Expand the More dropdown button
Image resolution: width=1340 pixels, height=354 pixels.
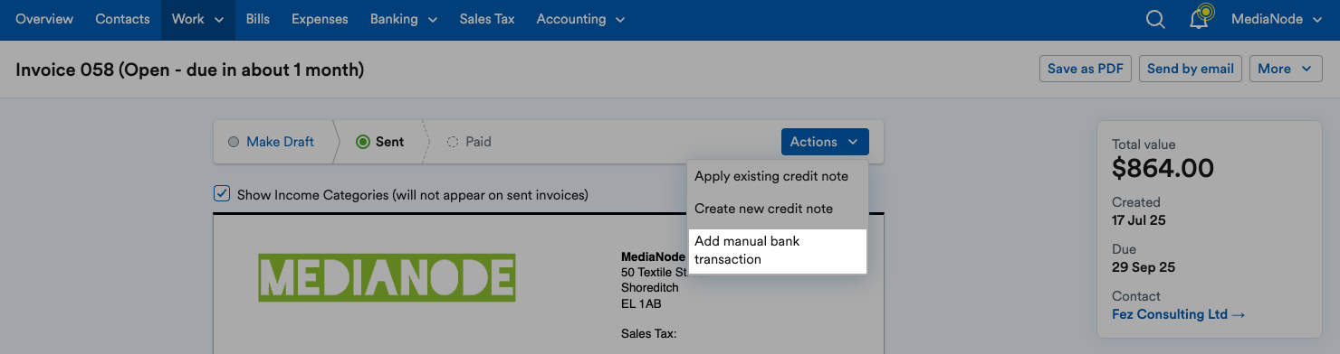pyautogui.click(x=1285, y=69)
